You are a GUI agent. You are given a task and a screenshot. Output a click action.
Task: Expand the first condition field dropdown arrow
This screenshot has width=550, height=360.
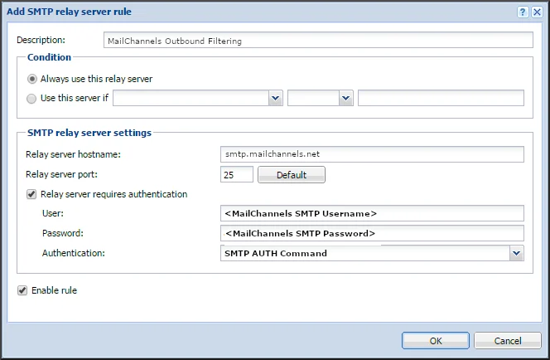(275, 98)
